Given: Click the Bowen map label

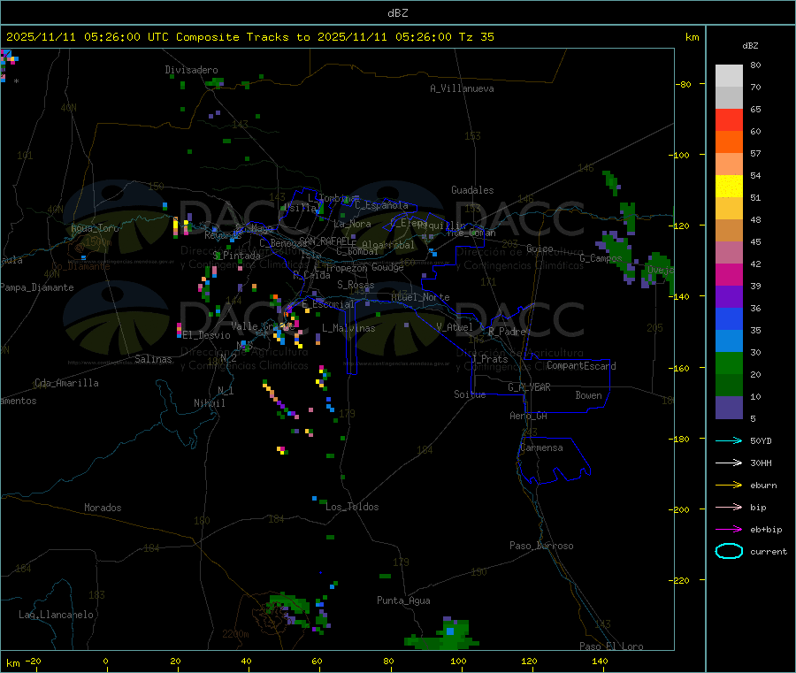Looking at the screenshot, I should 589,395.
